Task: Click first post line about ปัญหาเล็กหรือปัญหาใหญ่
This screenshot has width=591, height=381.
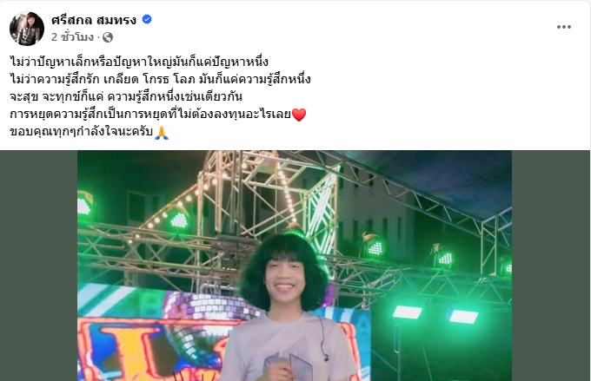Action: pos(139,62)
